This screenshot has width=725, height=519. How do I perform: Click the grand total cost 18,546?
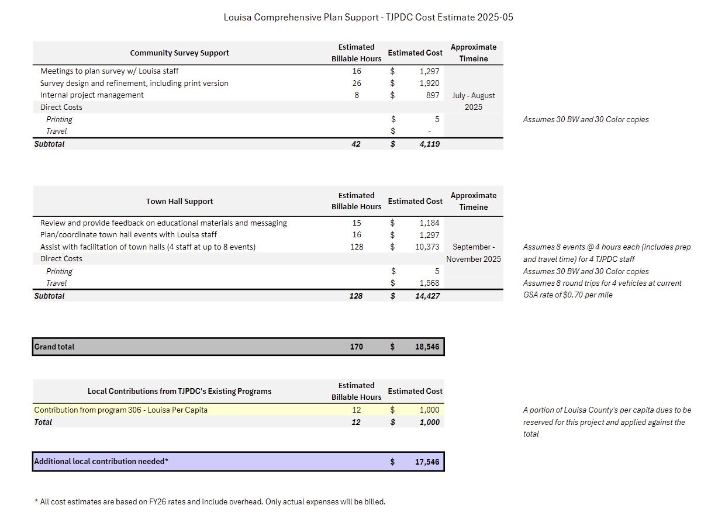click(x=427, y=347)
